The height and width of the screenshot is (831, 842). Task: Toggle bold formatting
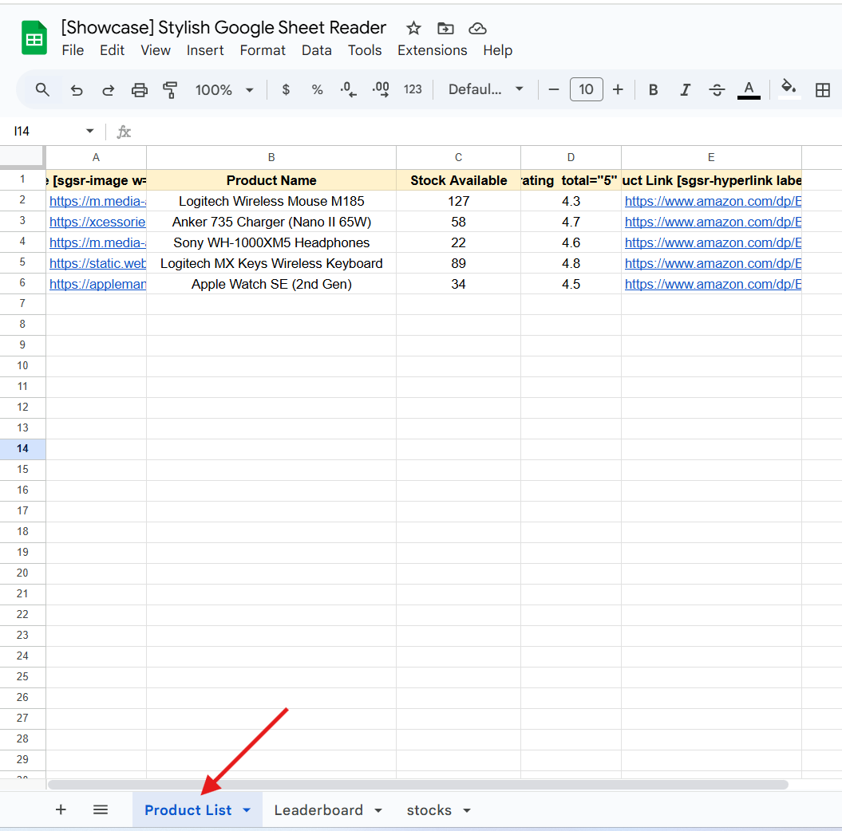[x=653, y=89]
